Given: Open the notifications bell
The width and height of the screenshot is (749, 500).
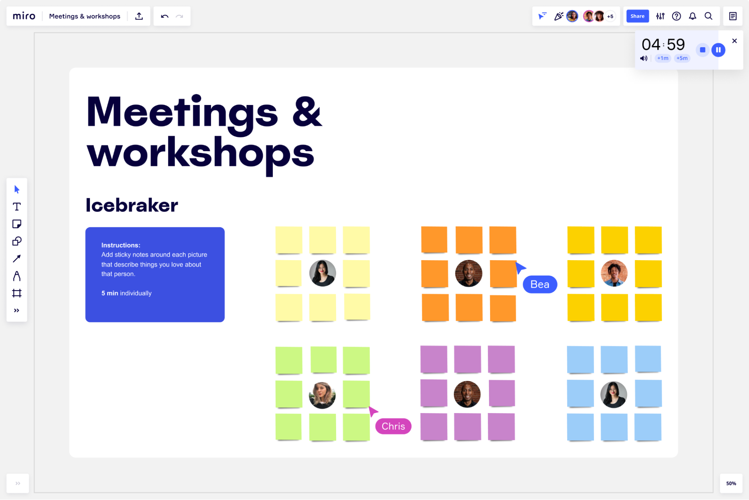Looking at the screenshot, I should (x=692, y=16).
